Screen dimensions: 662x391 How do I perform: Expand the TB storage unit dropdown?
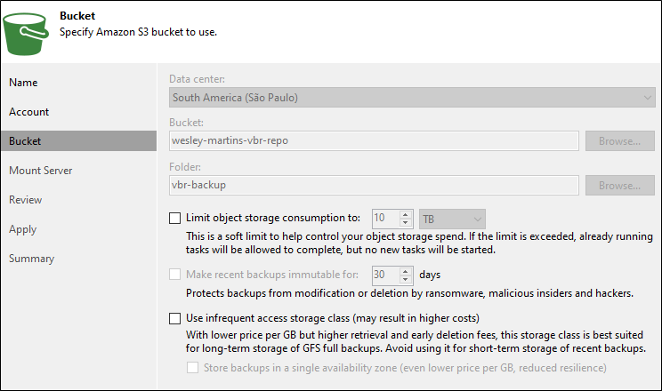point(453,218)
